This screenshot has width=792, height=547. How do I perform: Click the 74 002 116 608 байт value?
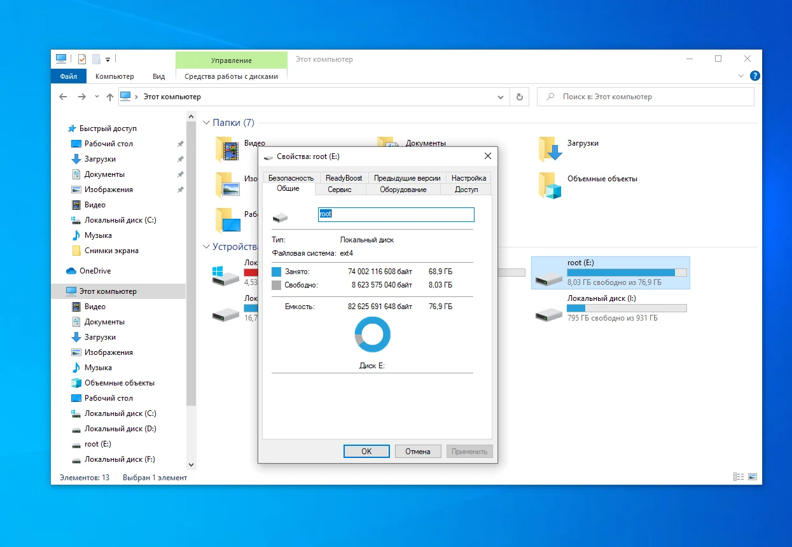click(379, 272)
